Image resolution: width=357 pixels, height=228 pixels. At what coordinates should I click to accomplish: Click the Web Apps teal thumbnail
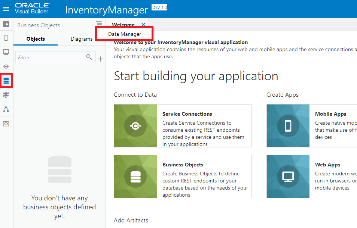[x=288, y=177]
